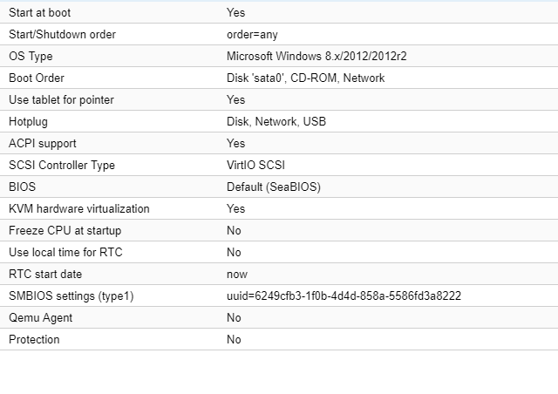
Task: Click the Default (SeaBIOS) value
Action: pos(273,187)
